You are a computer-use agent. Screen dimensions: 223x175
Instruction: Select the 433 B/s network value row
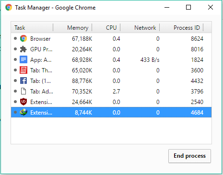coord(111,59)
